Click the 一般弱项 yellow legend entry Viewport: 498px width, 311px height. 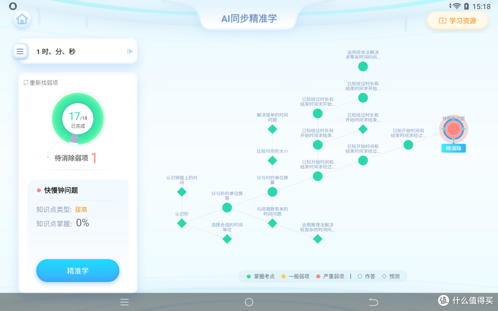click(296, 276)
